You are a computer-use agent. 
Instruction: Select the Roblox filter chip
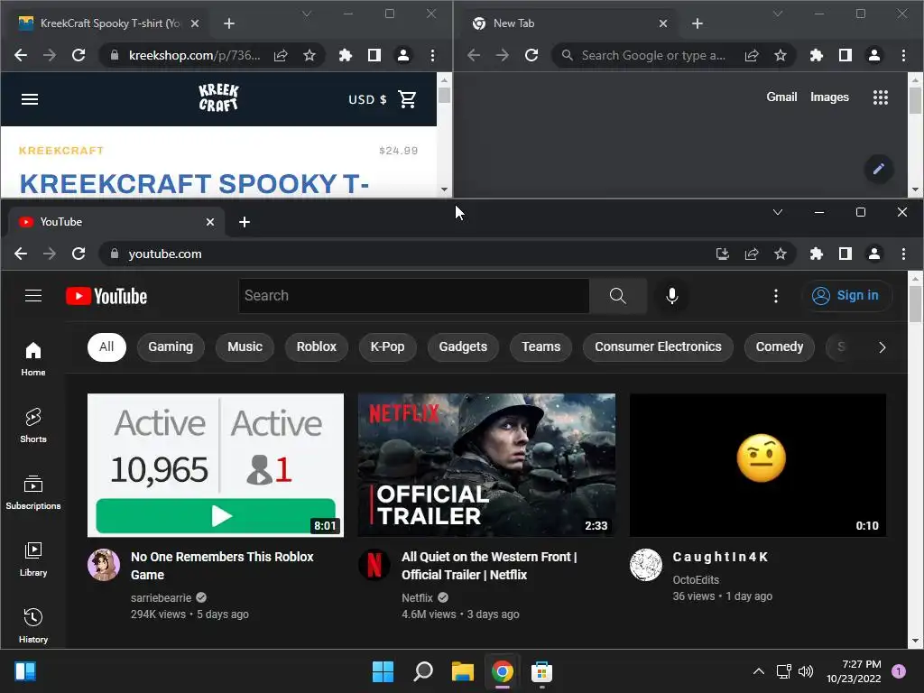(317, 347)
